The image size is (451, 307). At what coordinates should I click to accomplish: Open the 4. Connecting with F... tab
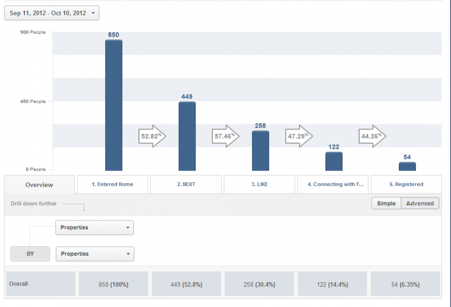(333, 184)
